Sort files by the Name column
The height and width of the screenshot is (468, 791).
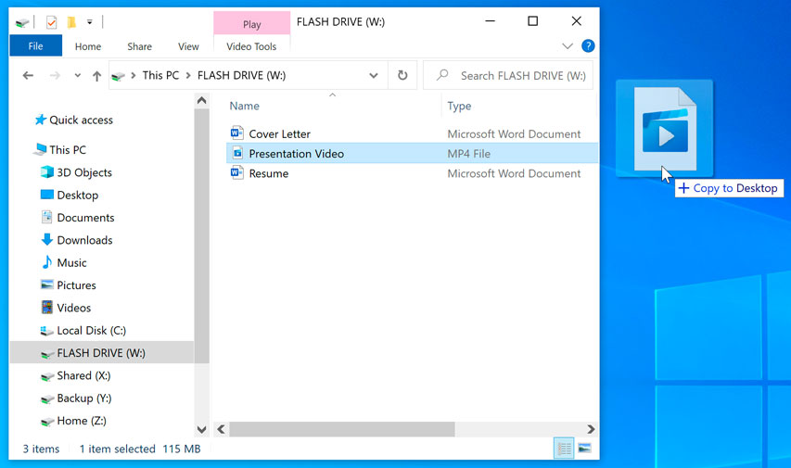pos(244,106)
